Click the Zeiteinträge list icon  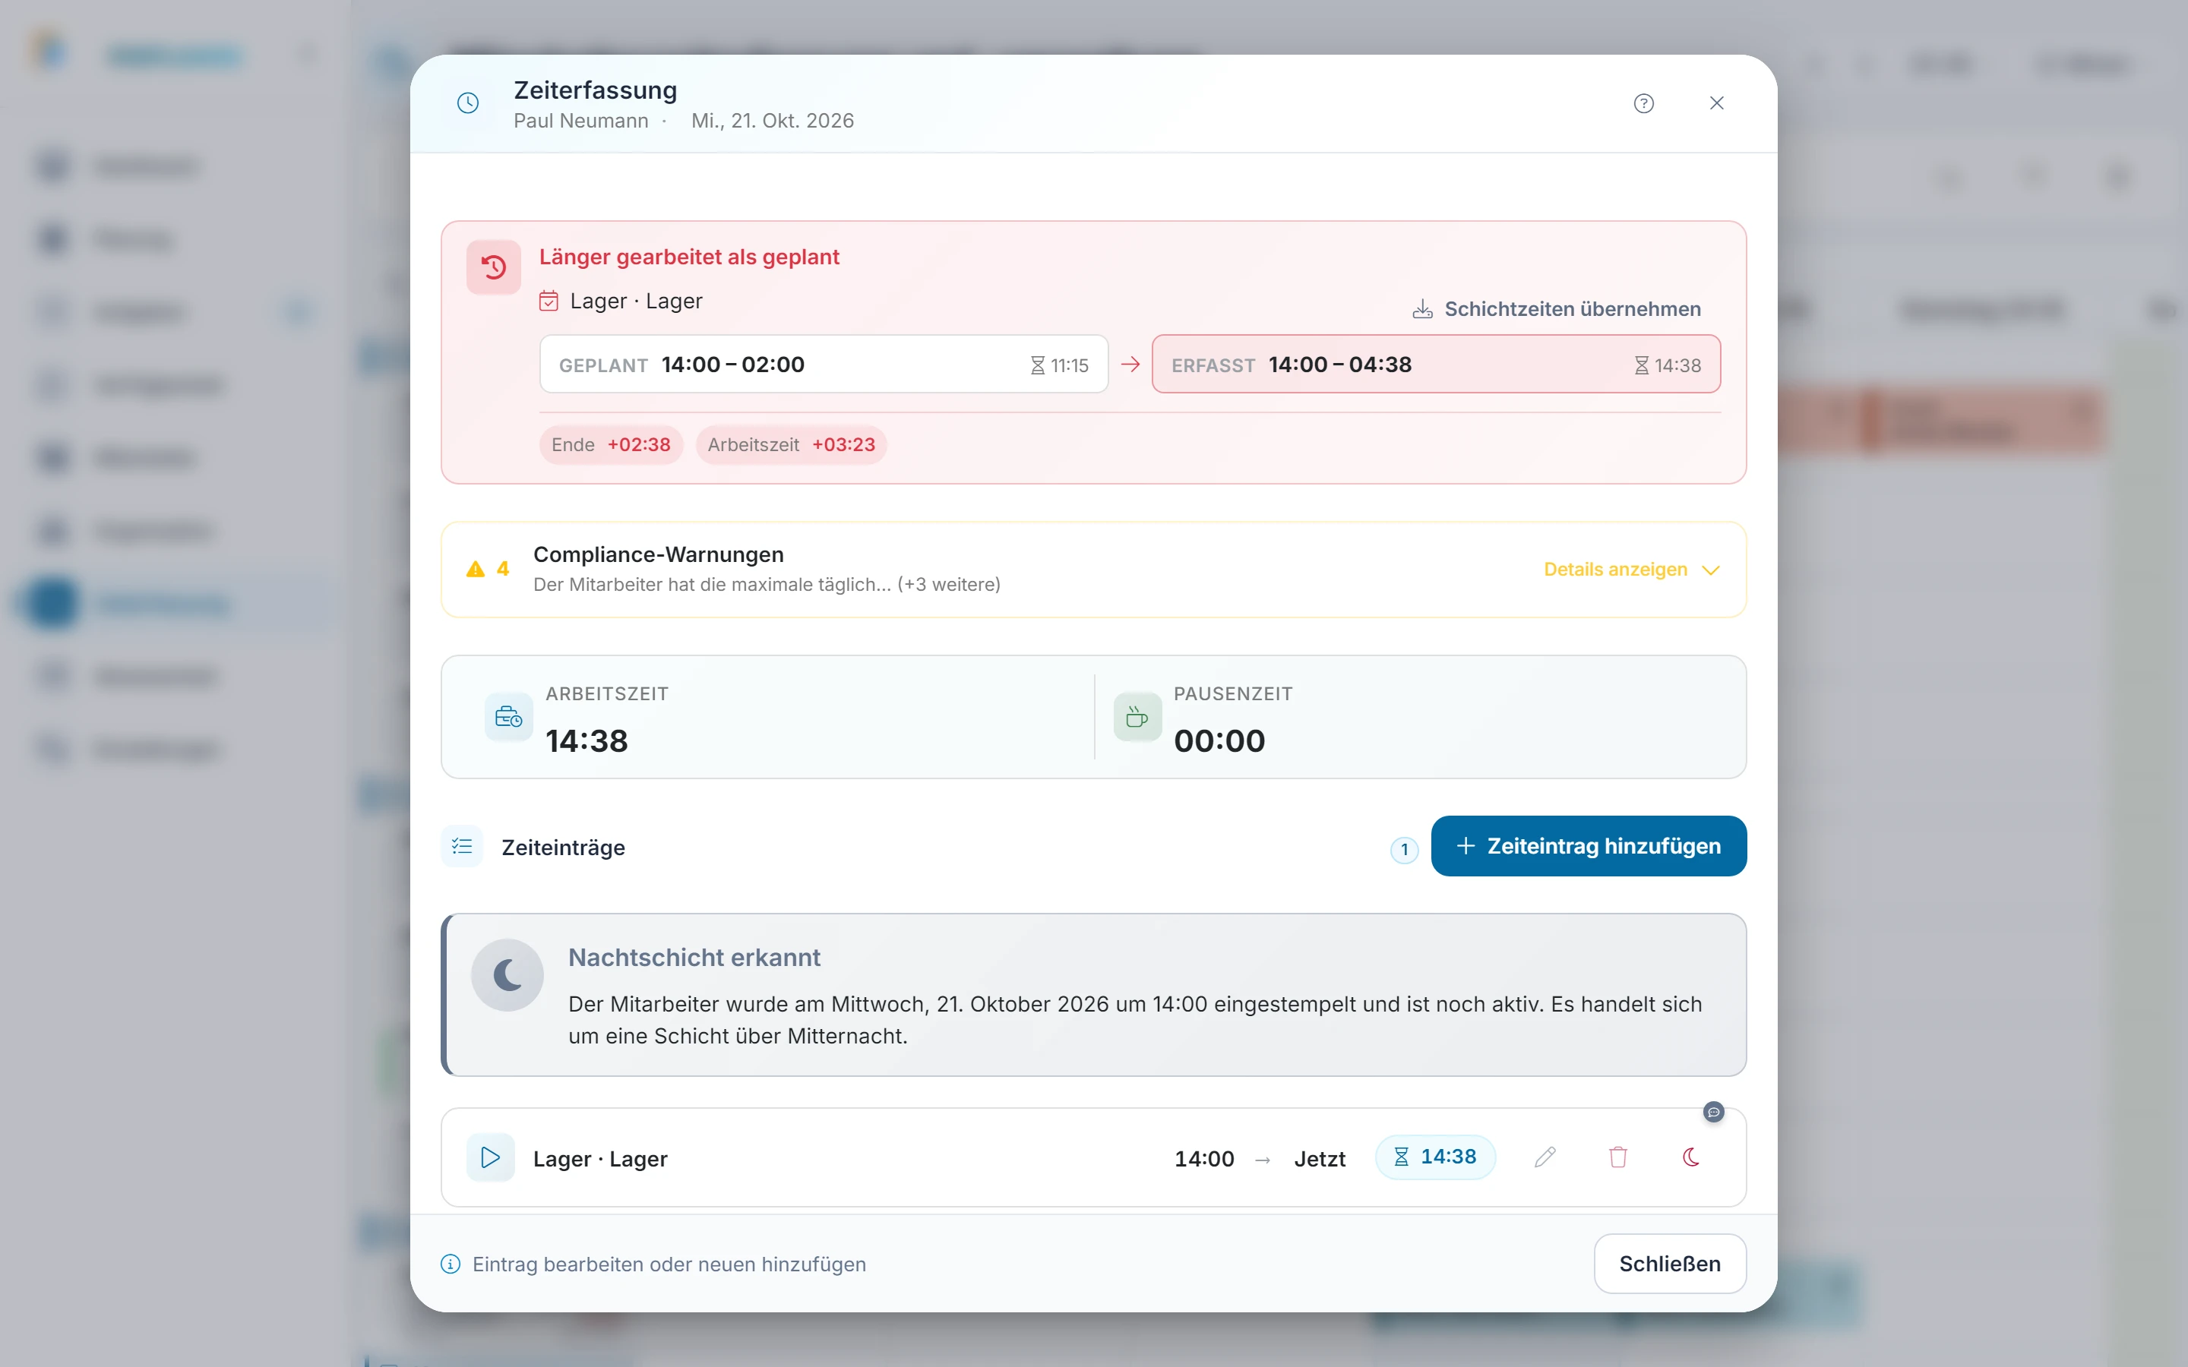click(x=462, y=846)
